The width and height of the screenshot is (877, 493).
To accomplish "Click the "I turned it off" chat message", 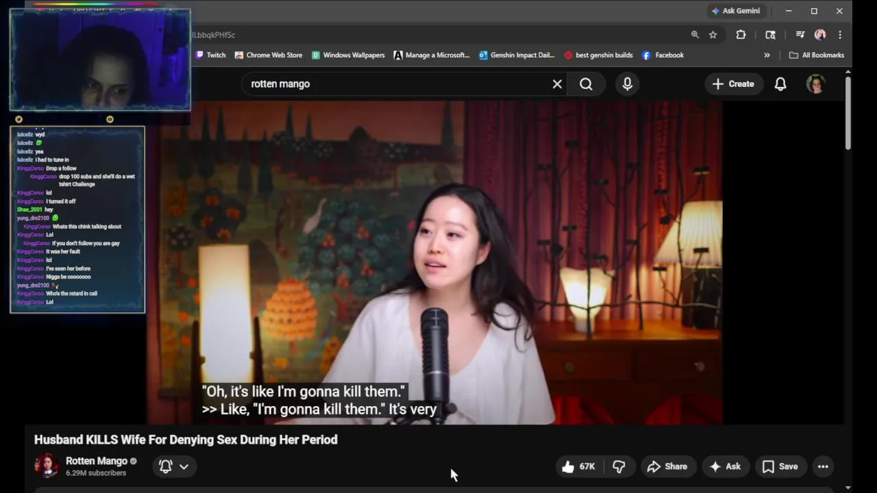I will point(46,201).
